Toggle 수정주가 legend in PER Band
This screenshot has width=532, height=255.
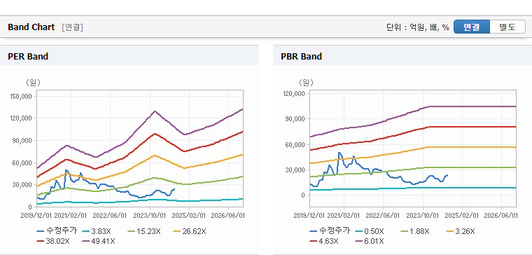[x=57, y=232]
